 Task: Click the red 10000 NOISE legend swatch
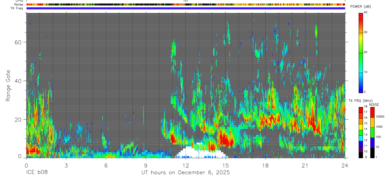click(x=372, y=112)
